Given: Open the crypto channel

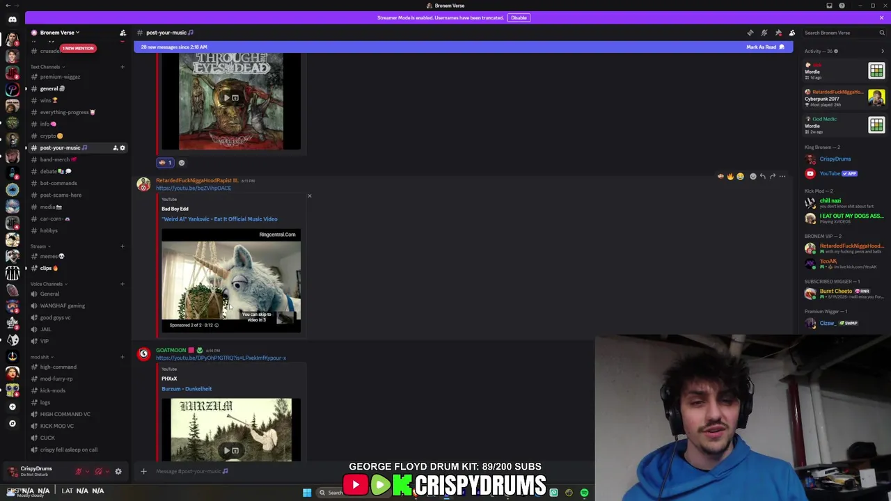Looking at the screenshot, I should tap(77, 136).
